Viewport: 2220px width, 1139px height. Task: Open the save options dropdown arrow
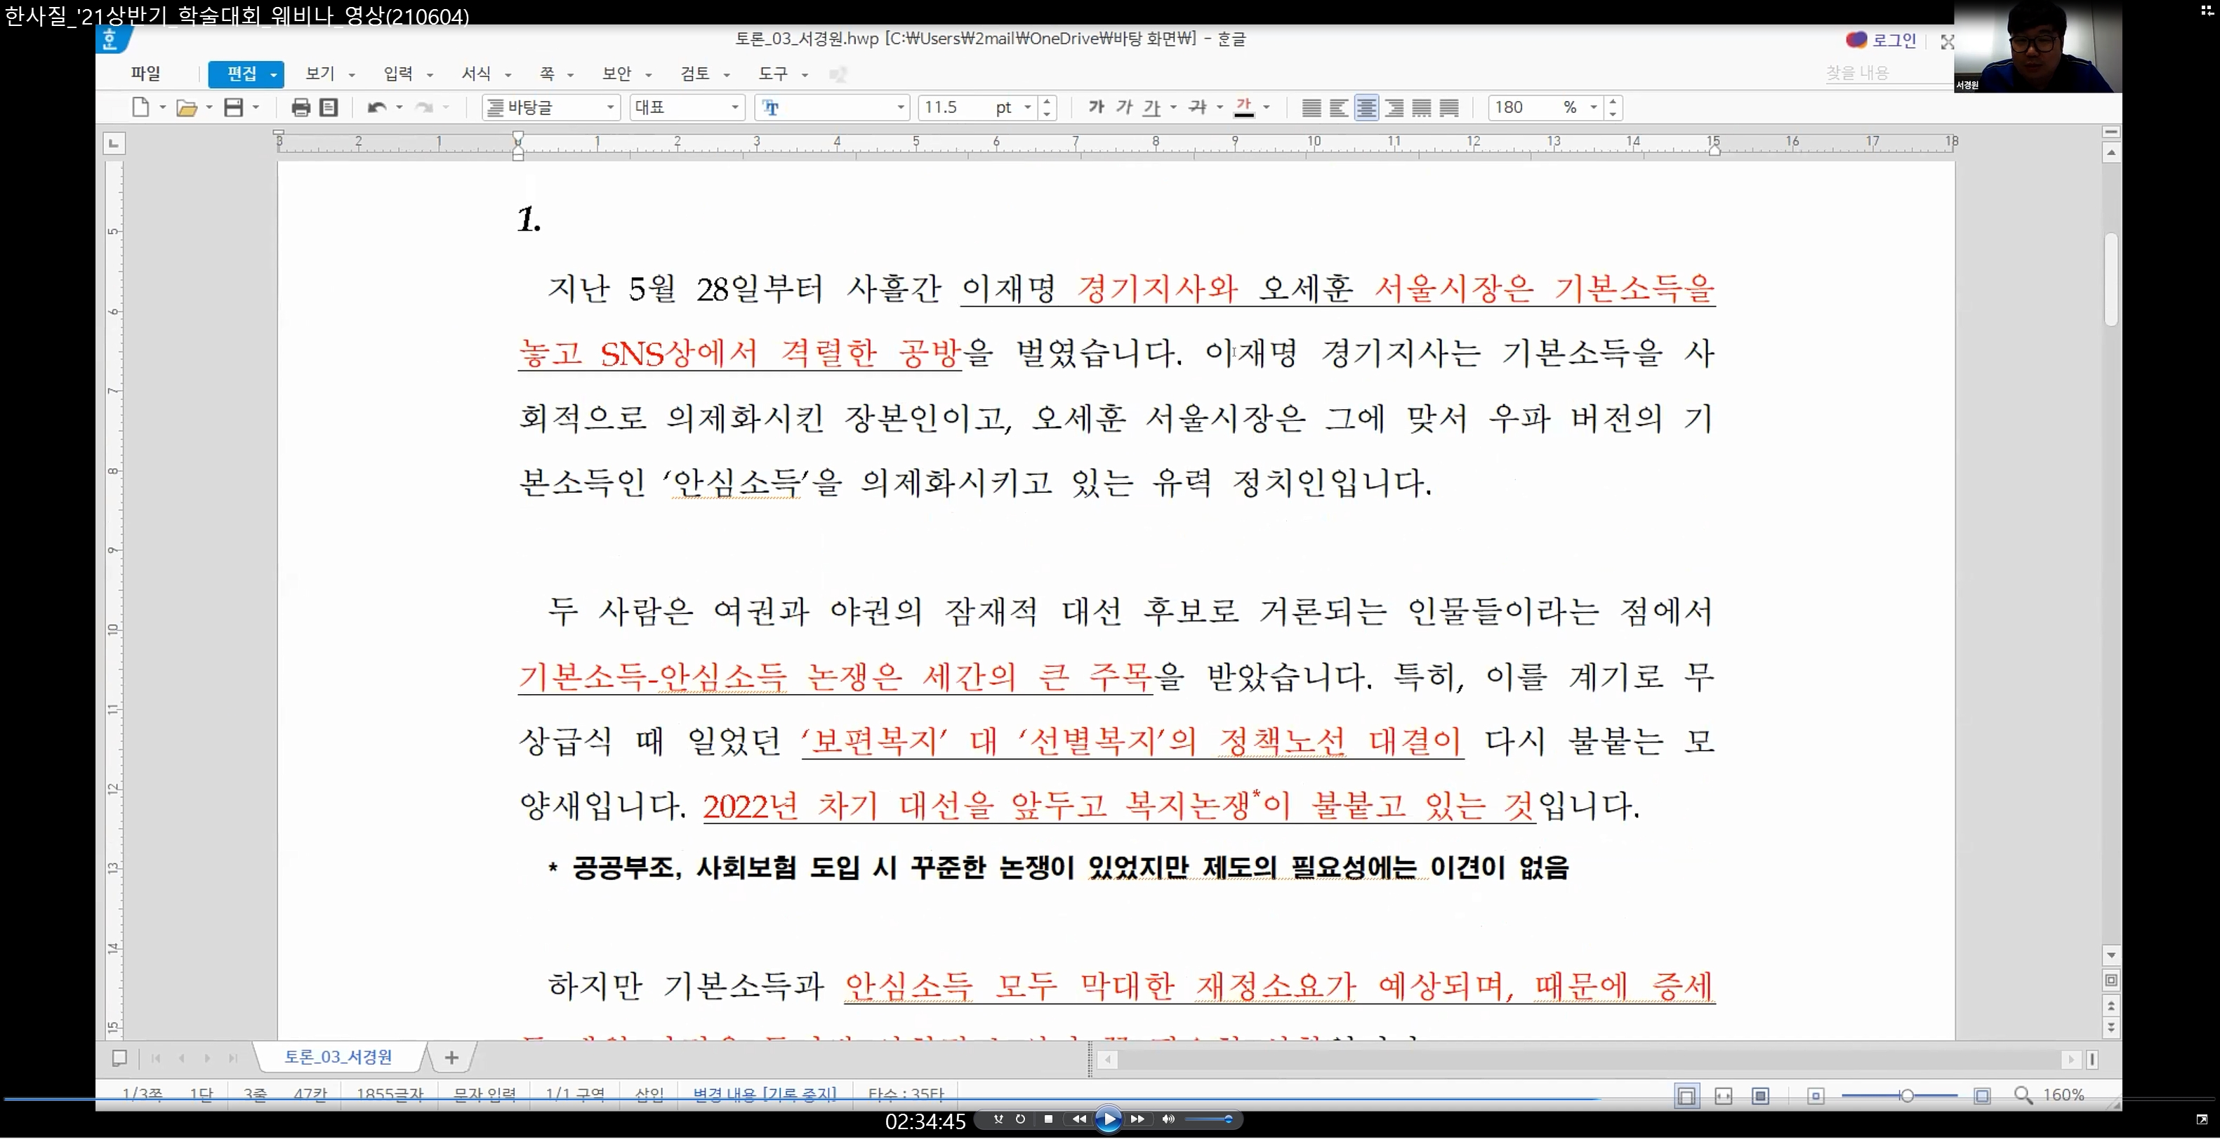pos(256,107)
